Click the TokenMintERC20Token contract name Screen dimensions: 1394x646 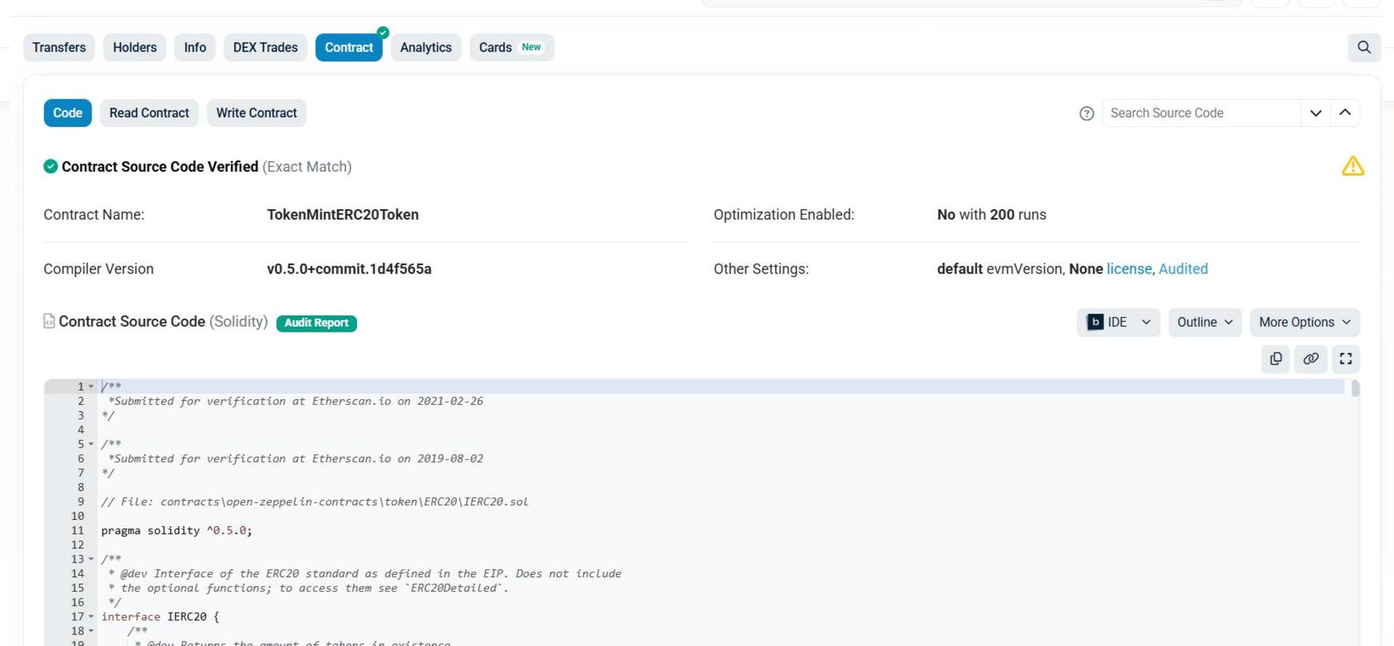[343, 215]
